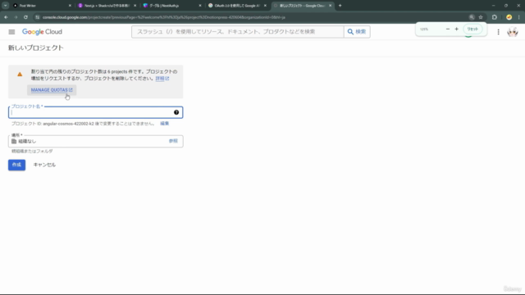Increase zoom with the plus button
Viewport: 525px width, 295px height.
click(456, 29)
